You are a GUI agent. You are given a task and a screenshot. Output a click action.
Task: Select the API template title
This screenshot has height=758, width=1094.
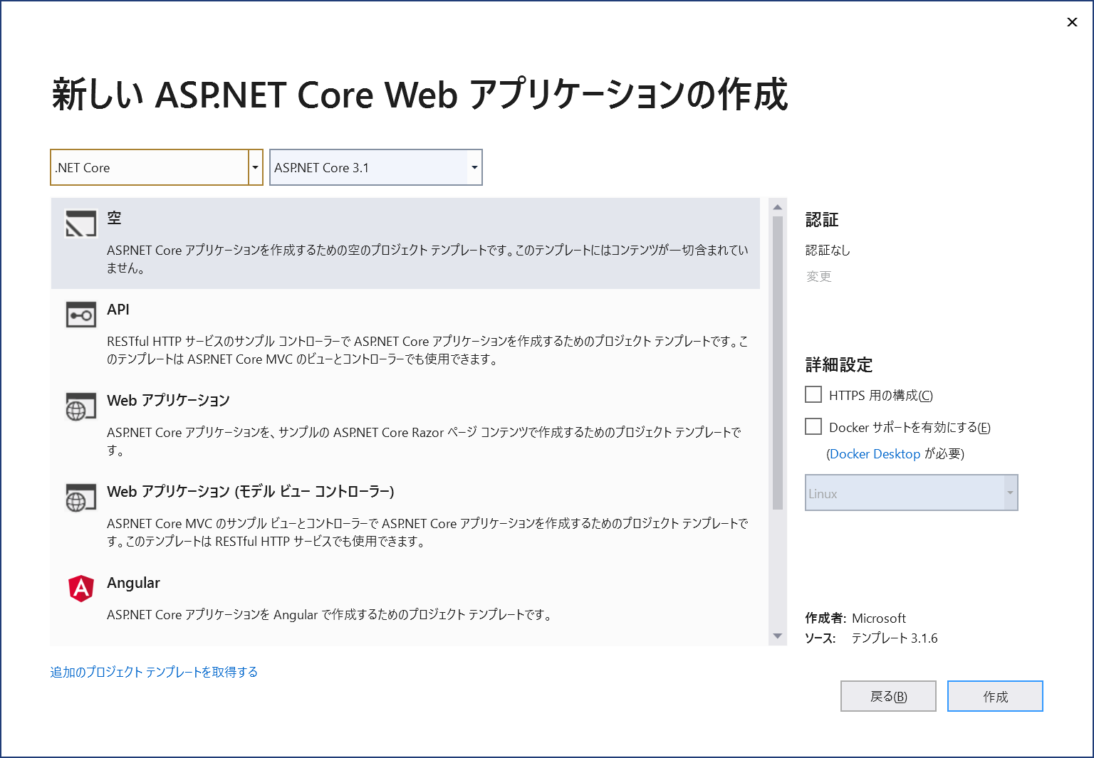pos(118,310)
